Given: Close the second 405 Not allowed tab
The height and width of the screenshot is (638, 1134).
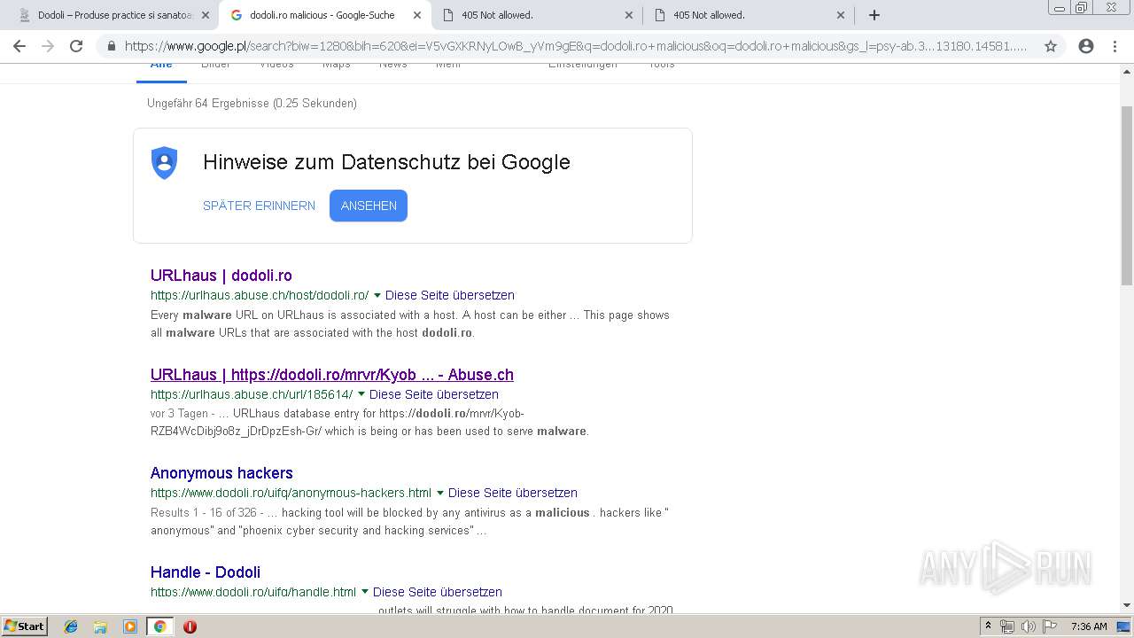Looking at the screenshot, I should tap(841, 15).
